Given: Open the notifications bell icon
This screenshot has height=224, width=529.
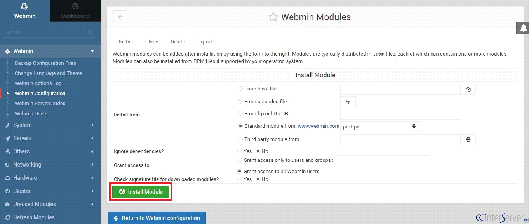Looking at the screenshot, I should (x=523, y=28).
